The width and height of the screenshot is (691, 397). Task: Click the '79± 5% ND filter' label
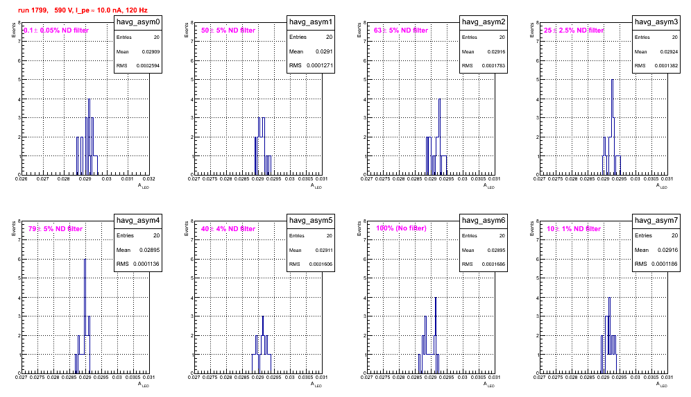[x=56, y=229]
